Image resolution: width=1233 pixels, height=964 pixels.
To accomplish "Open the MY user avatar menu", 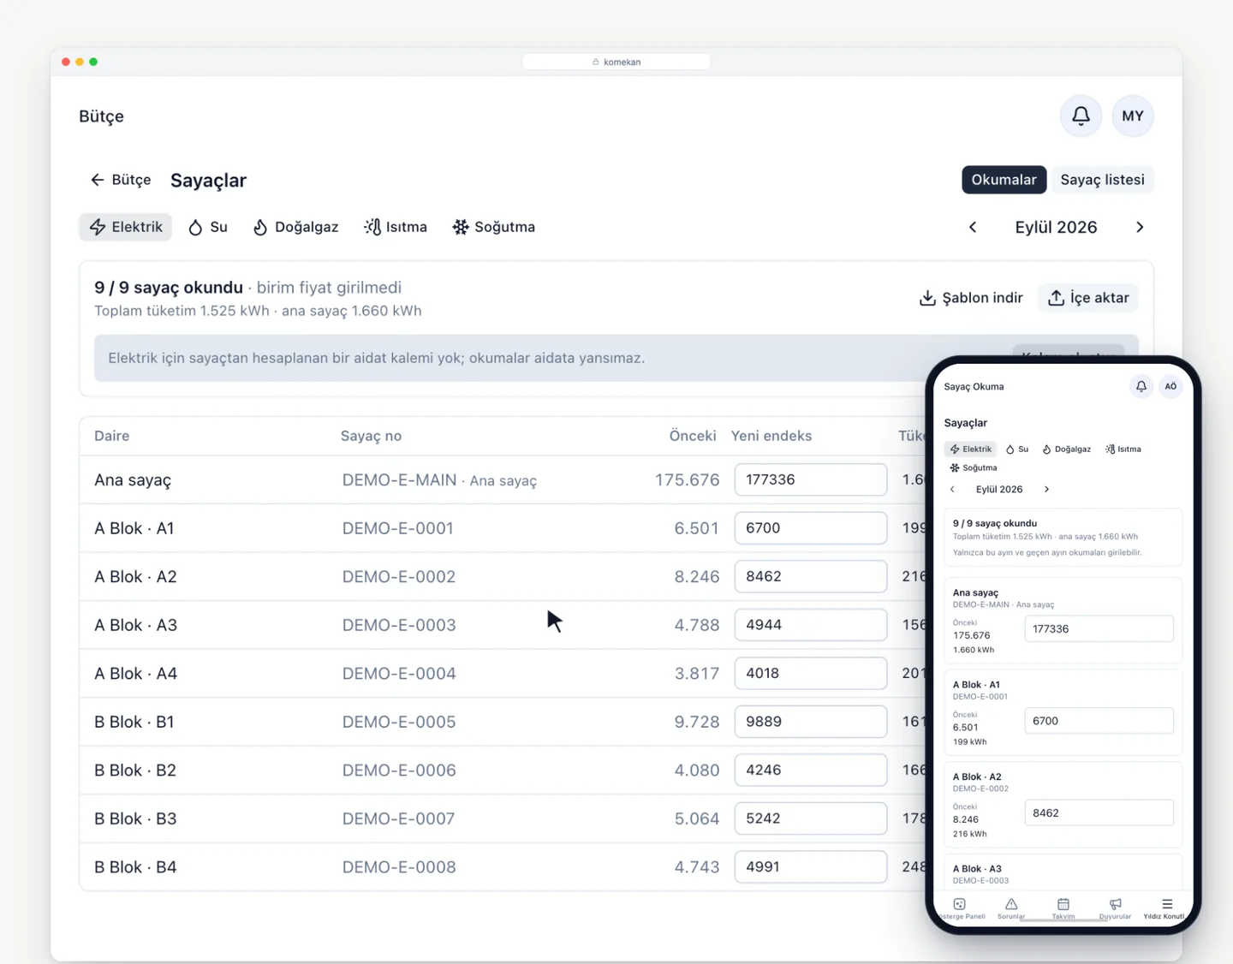I will [1133, 116].
